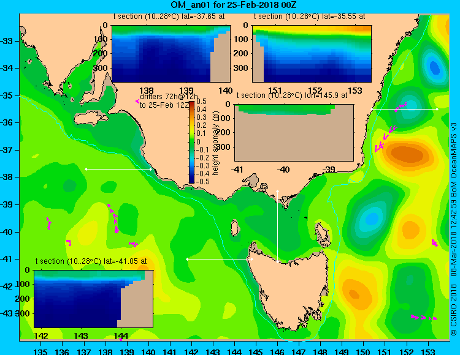
Task: Click the magenta drifter arrows near 36.5°S 151°E
Action: [x=385, y=139]
